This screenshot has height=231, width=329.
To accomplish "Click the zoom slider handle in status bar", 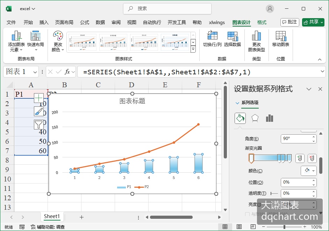I will click(284, 227).
